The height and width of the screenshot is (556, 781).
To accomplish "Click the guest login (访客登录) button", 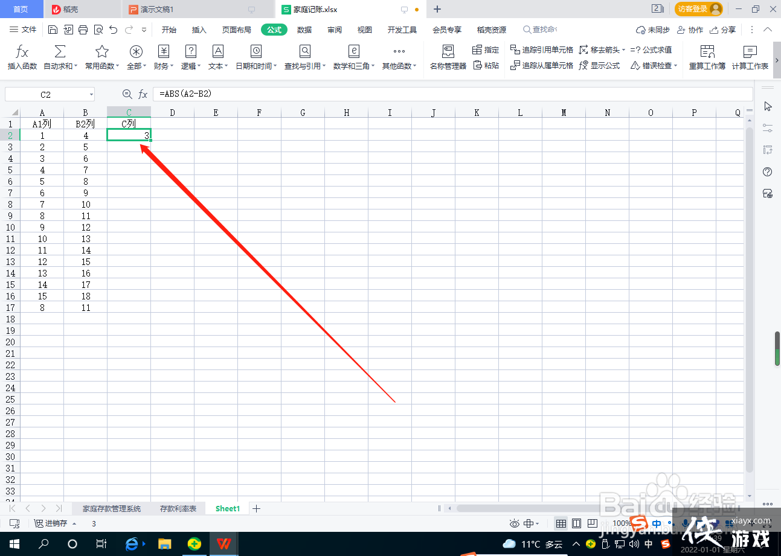I will [x=699, y=9].
